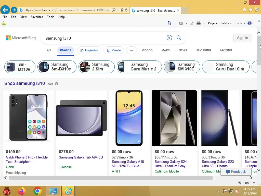The image size is (261, 196).
Task: Click the Sign in button
Action: 243,38
